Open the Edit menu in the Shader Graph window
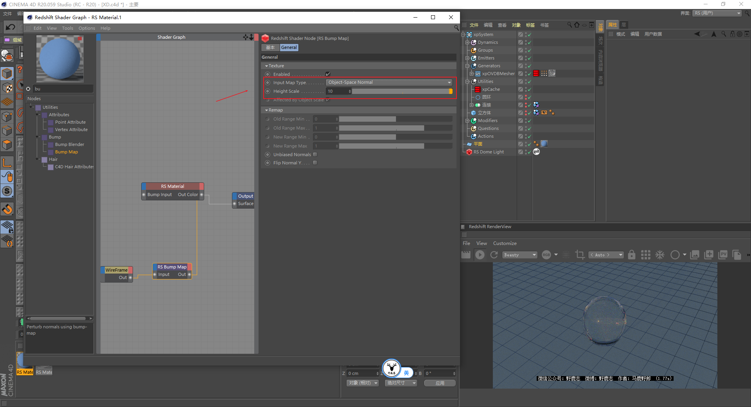The height and width of the screenshot is (407, 751). 38,28
